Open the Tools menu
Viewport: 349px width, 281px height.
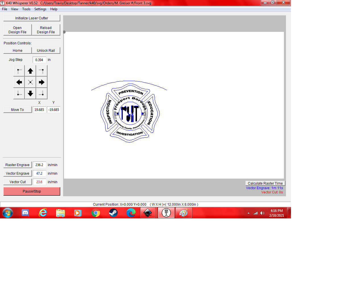tap(26, 9)
